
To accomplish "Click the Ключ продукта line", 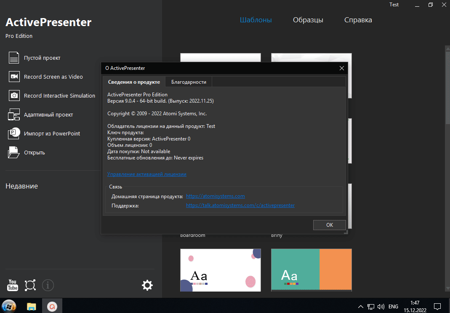I will coord(125,133).
